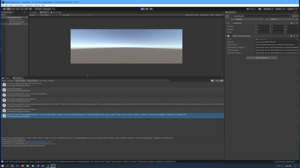Toggle OktaOAuth2 GameObject active checkbox

pos(232,16)
